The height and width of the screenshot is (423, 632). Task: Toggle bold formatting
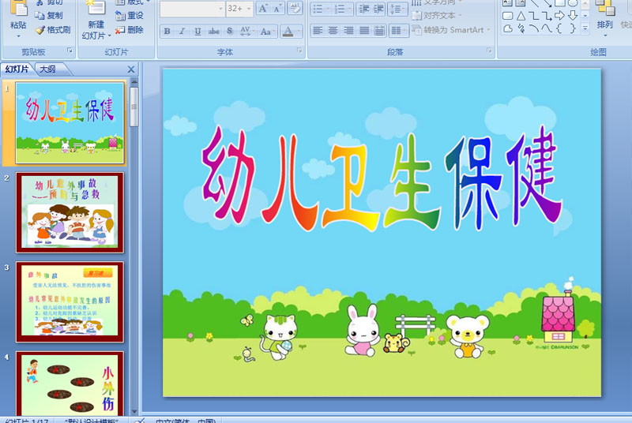coord(167,31)
